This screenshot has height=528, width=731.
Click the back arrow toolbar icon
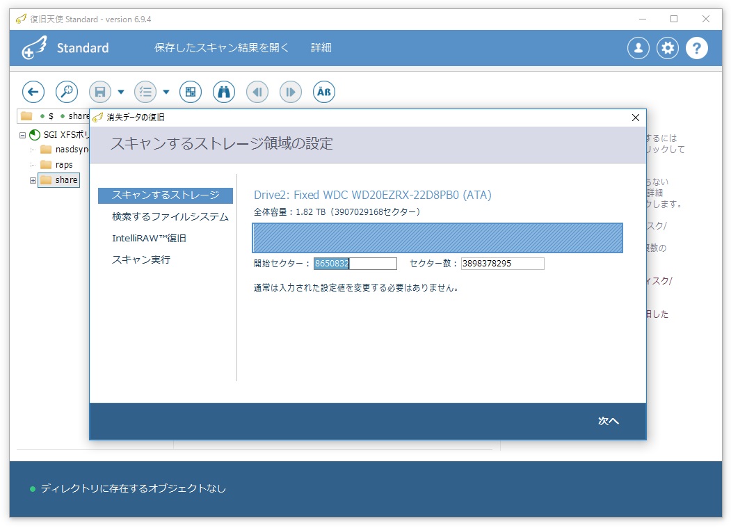[x=33, y=92]
